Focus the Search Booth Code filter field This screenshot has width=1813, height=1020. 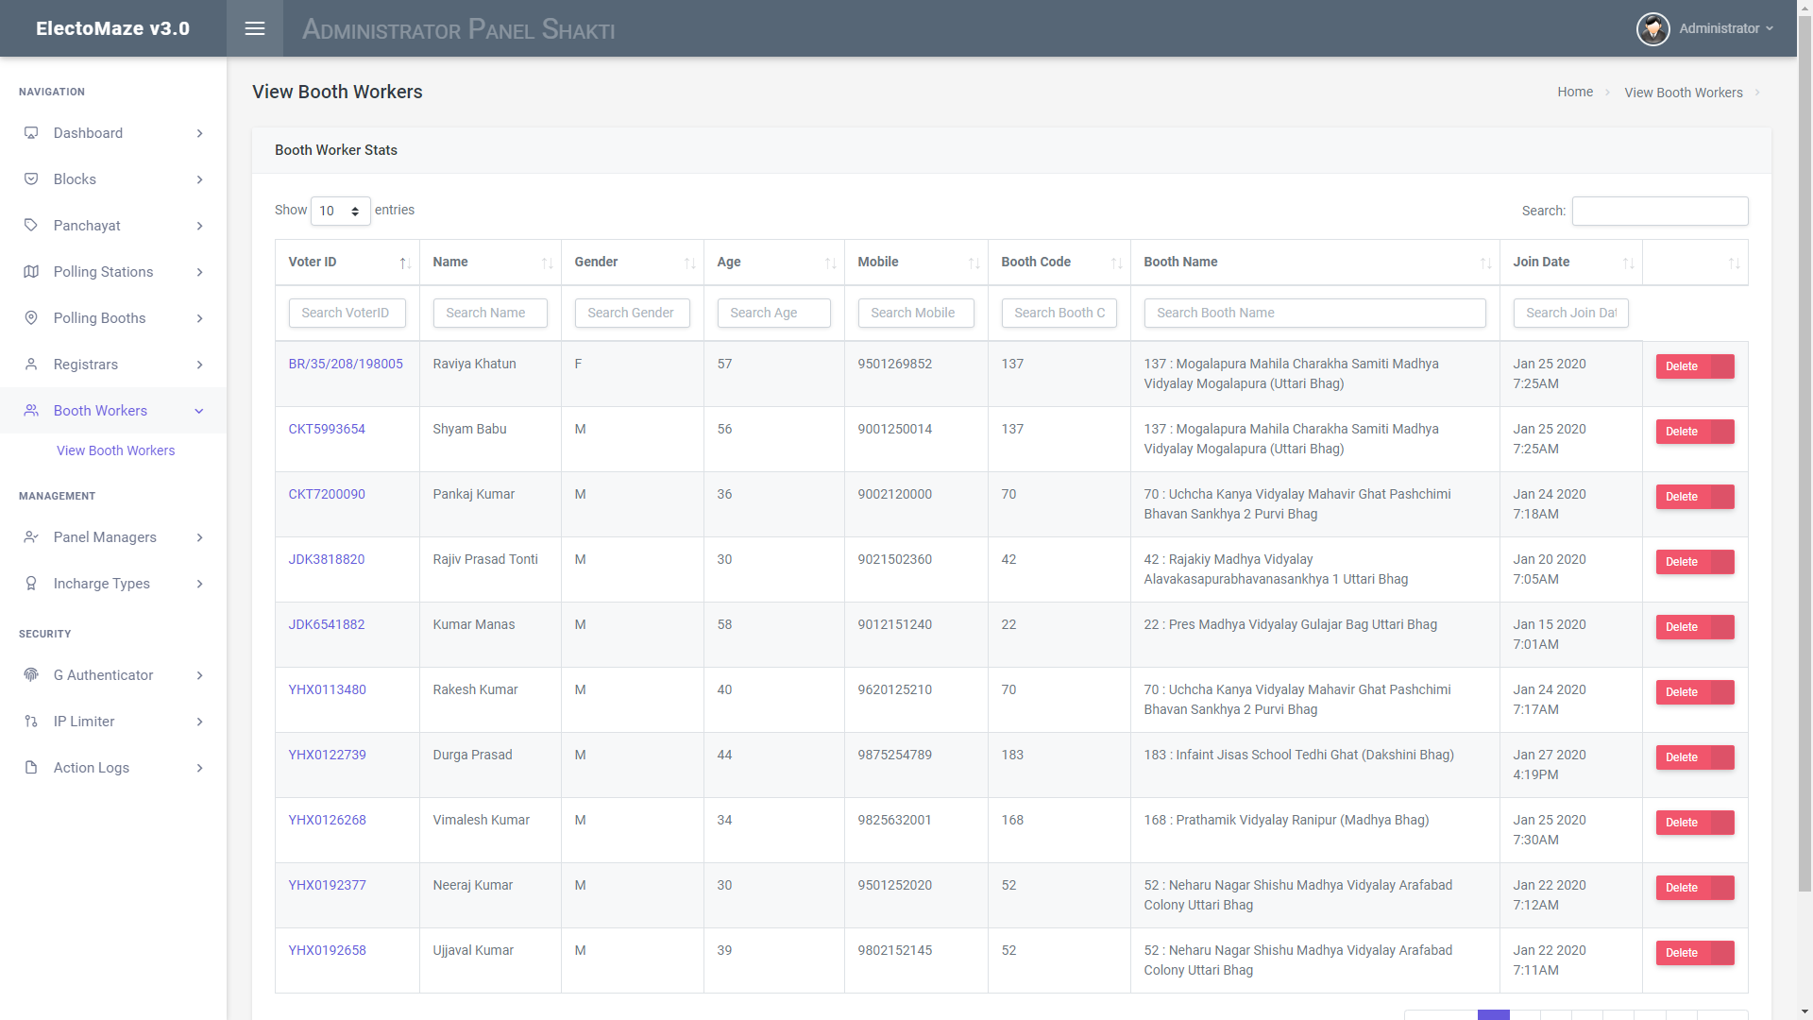[x=1059, y=313]
